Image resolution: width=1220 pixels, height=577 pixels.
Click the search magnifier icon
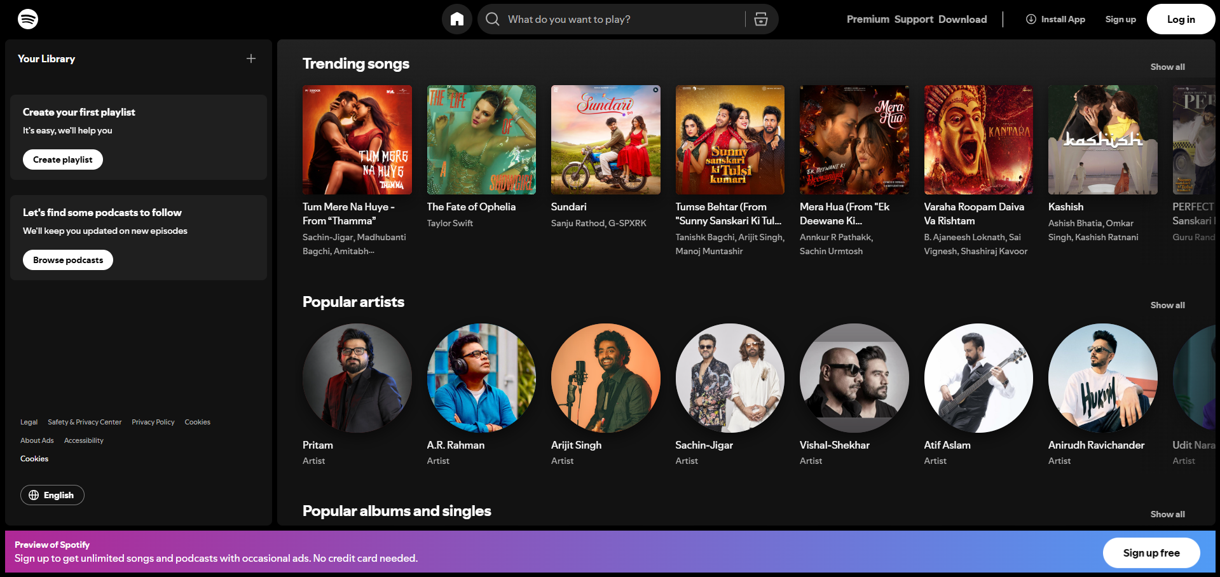[492, 19]
